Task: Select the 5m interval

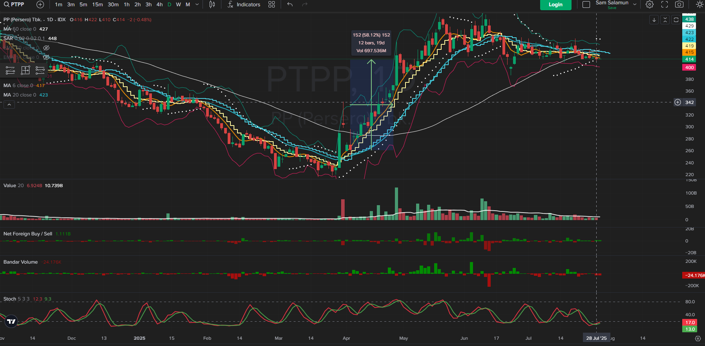Action: tap(83, 4)
